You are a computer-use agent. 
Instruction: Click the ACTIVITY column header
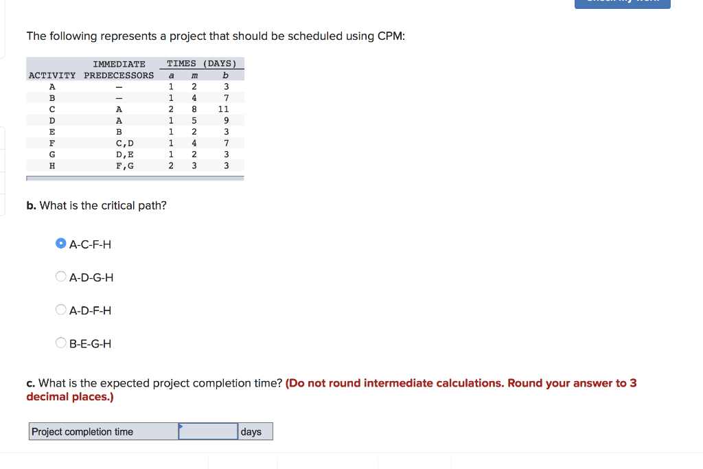pos(51,75)
